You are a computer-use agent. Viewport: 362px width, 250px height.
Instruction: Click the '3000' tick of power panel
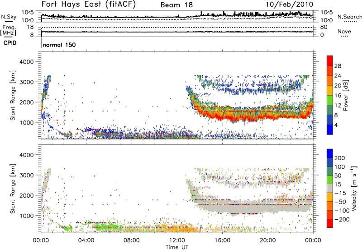pyautogui.click(x=26, y=82)
